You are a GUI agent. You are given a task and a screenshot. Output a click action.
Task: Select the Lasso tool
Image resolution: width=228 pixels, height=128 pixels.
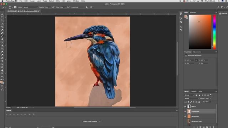2,21
